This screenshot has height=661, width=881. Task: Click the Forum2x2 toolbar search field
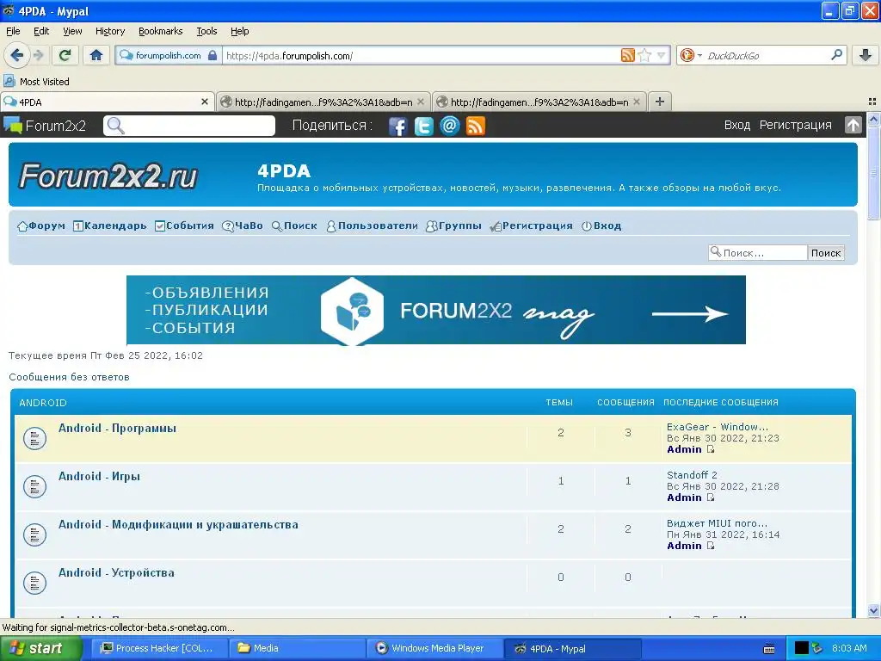pyautogui.click(x=189, y=126)
